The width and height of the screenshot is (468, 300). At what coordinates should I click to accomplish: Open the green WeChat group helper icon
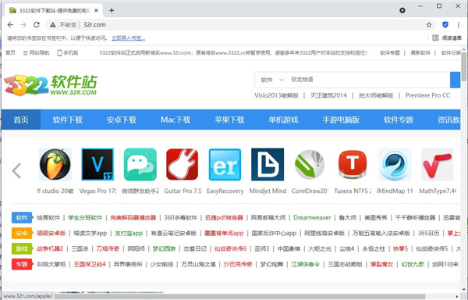pos(140,164)
